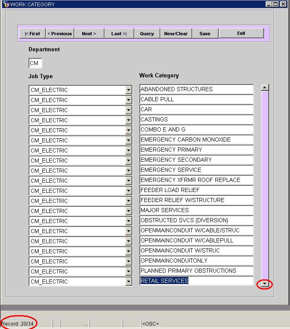Open Job Type dropdown for OBSTRUCTED SVCS (DIVERSION)
The height and width of the screenshot is (329, 290).
coord(129,221)
